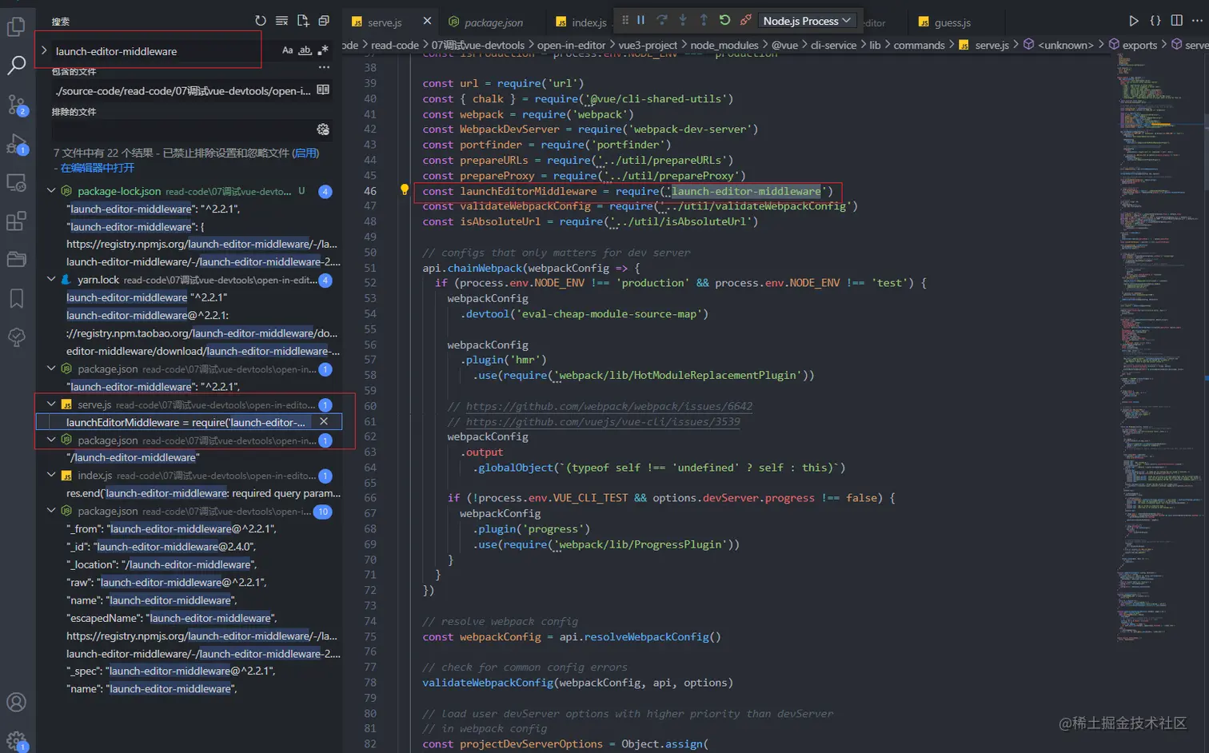The image size is (1209, 753).
Task: Restart the debug session
Action: click(x=724, y=20)
